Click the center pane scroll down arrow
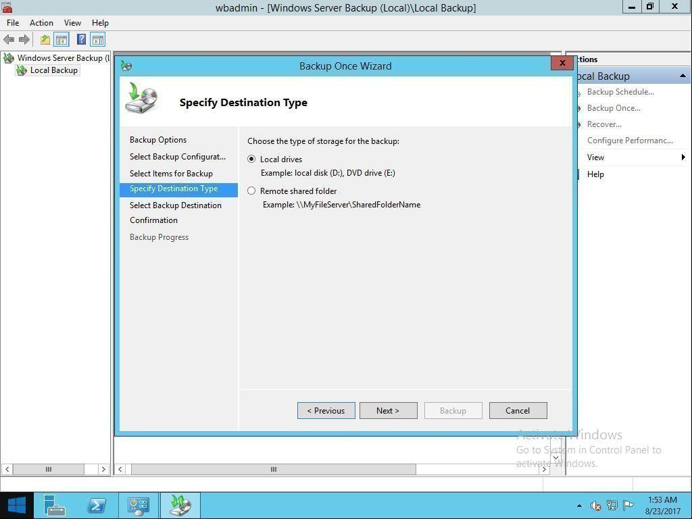The width and height of the screenshot is (692, 519). click(556, 458)
